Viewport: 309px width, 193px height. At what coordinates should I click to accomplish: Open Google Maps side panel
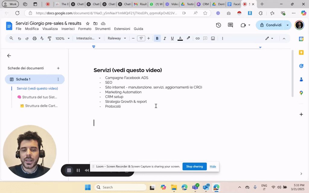point(301,93)
